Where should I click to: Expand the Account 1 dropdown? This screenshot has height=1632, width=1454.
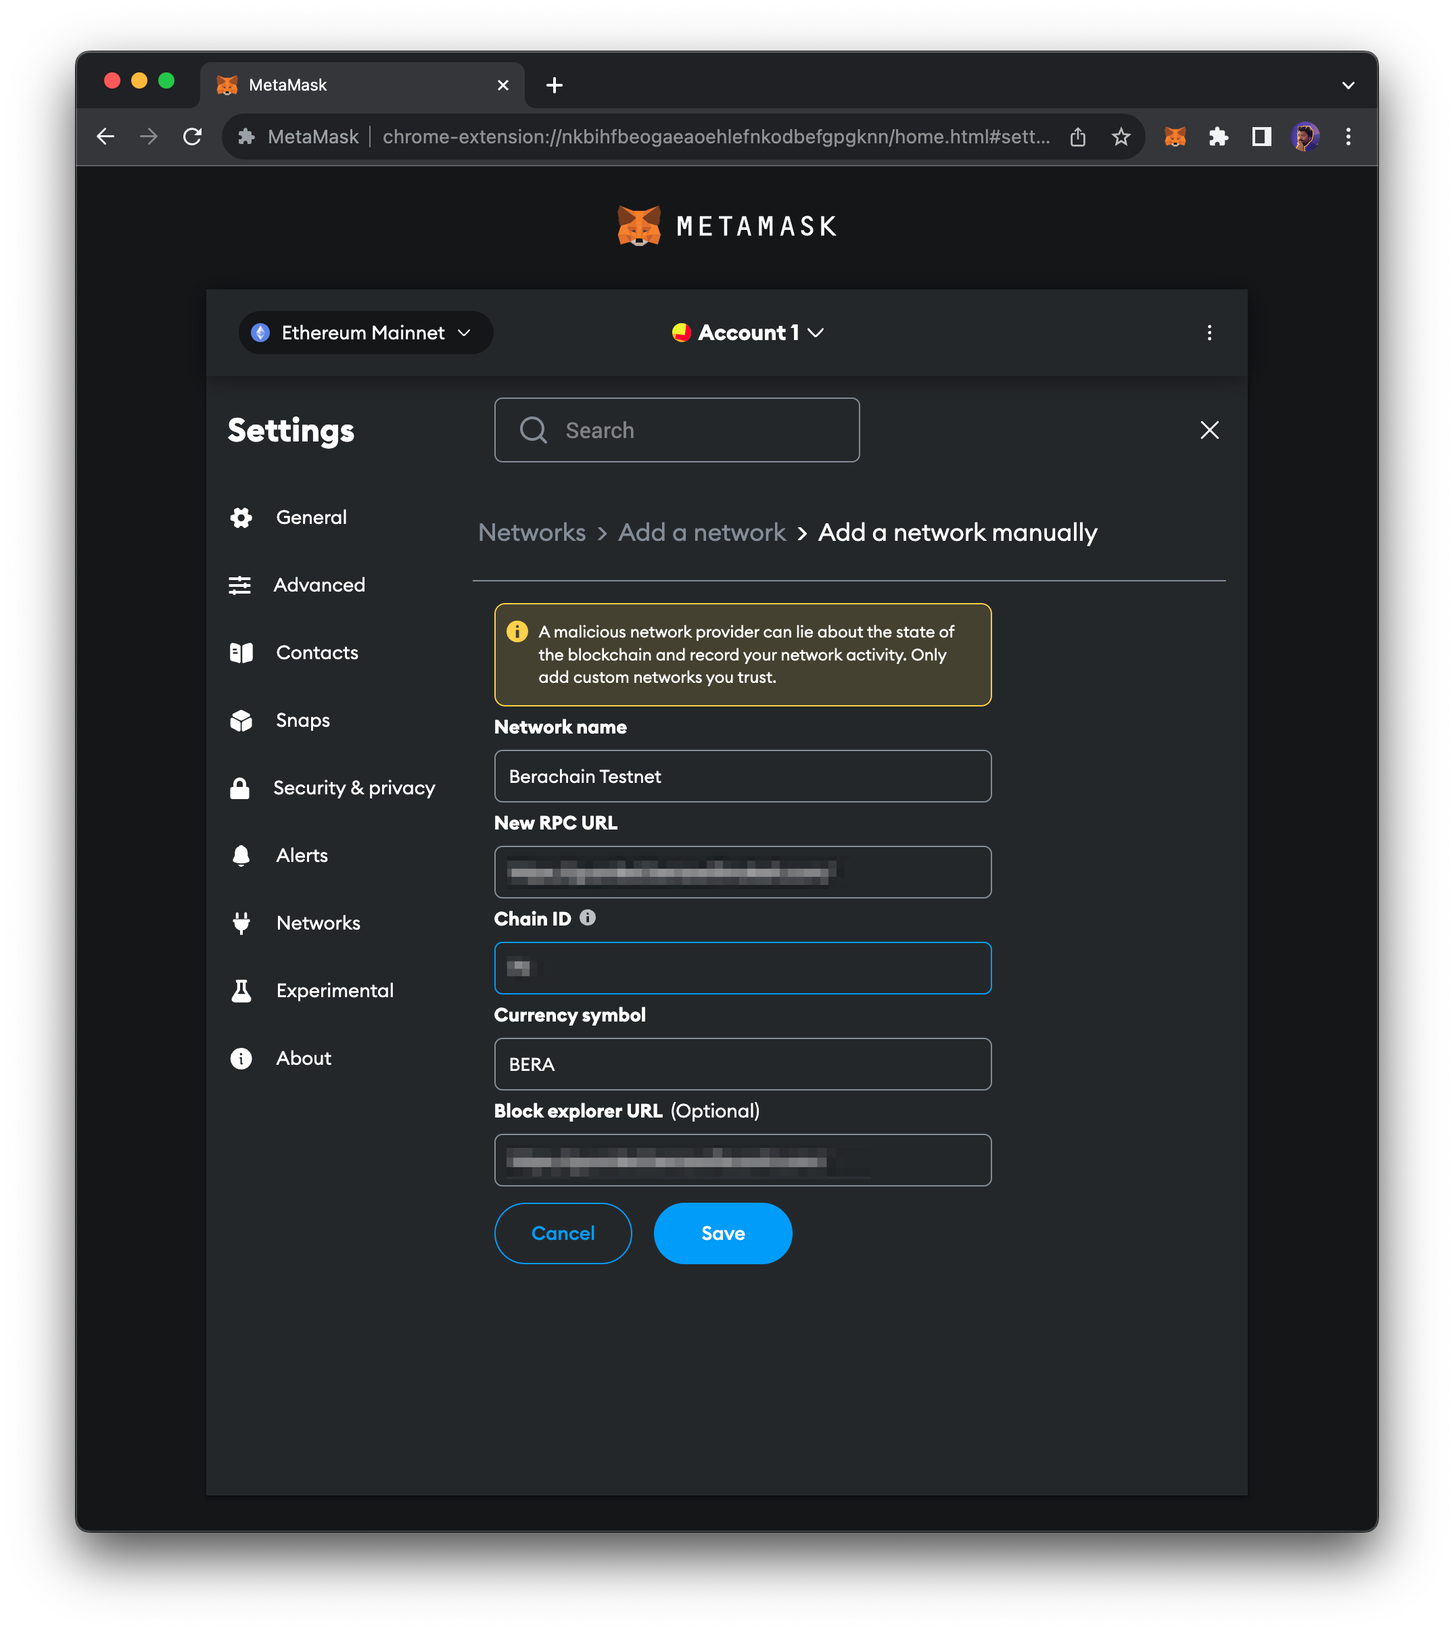(x=747, y=333)
